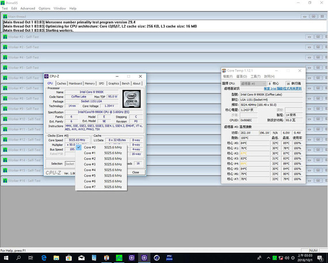Open the second menu in Core Temp menu bar
328x263 pixels.
tap(242, 76)
